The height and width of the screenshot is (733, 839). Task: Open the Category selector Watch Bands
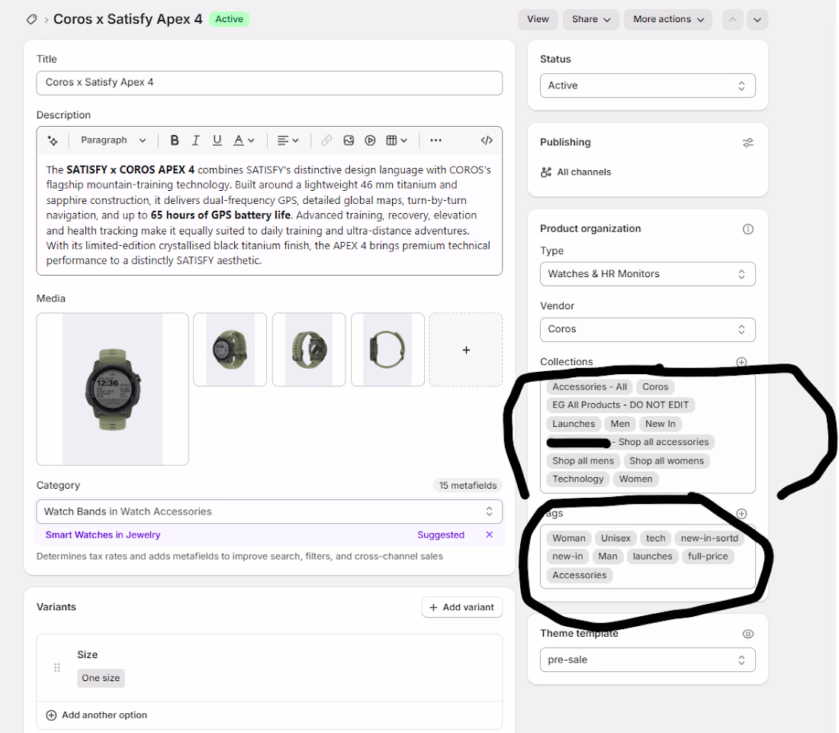pyautogui.click(x=269, y=512)
